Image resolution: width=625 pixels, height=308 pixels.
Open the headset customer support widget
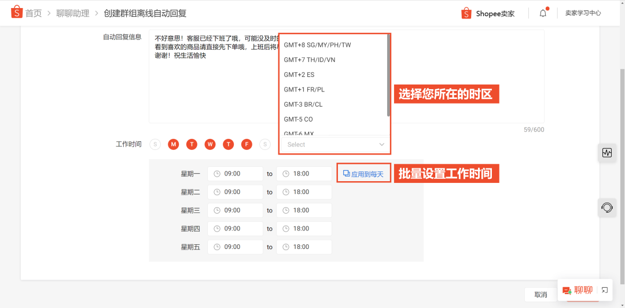click(607, 207)
